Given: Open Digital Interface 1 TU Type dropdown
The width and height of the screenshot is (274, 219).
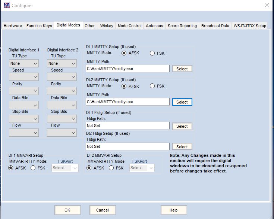Looking at the screenshot, I should (24, 64).
